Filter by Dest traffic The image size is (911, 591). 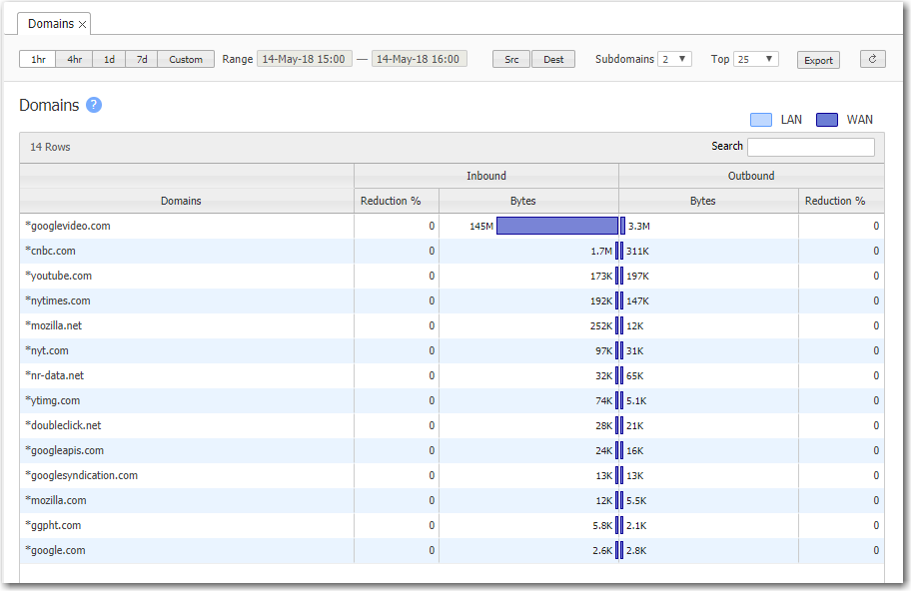553,59
